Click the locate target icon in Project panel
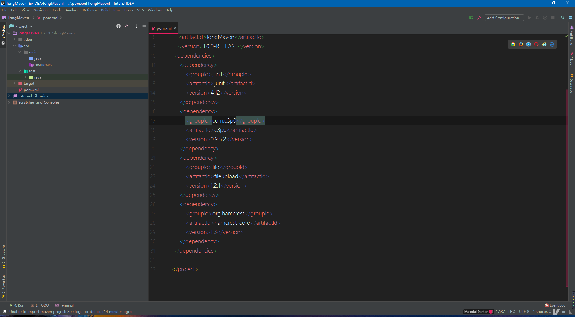Viewport: 575px width, 317px height. point(119,26)
